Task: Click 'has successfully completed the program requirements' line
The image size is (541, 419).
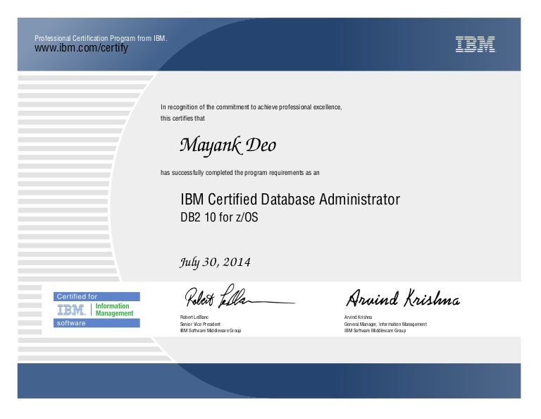Action: coord(240,172)
